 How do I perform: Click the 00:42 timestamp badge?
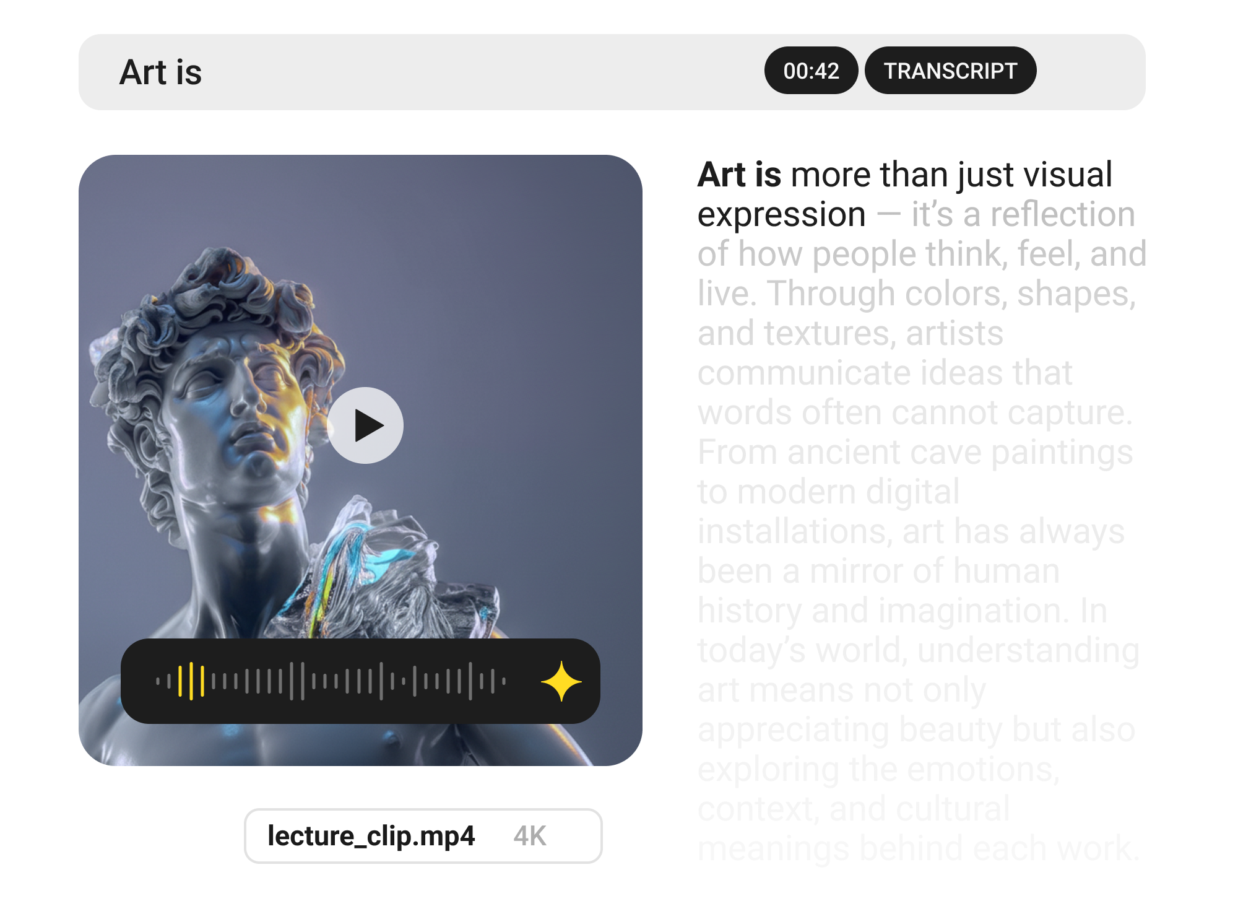(x=811, y=71)
